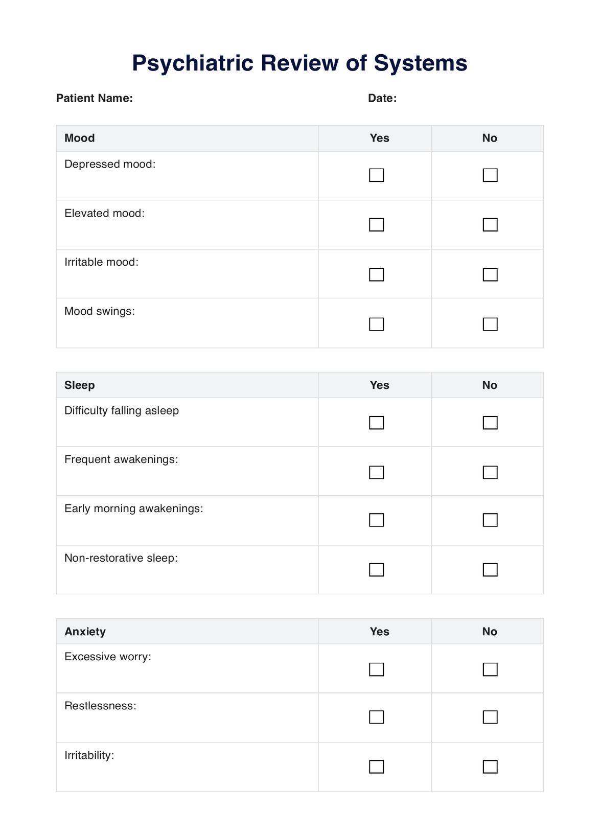Check Yes for Early morning awakenings
Viewport: 601px width, 833px height.
pos(376,520)
